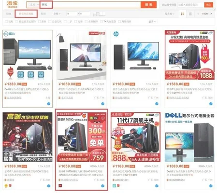Switch to list view icon
This screenshot has height=193, width=217.
[190, 14]
